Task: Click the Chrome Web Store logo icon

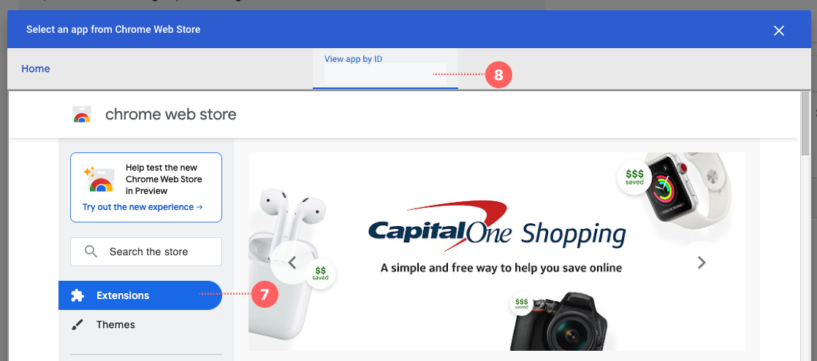Action: click(x=82, y=114)
